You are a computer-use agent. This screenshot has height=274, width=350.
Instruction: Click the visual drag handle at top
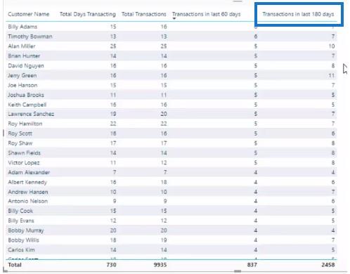[238, 1]
